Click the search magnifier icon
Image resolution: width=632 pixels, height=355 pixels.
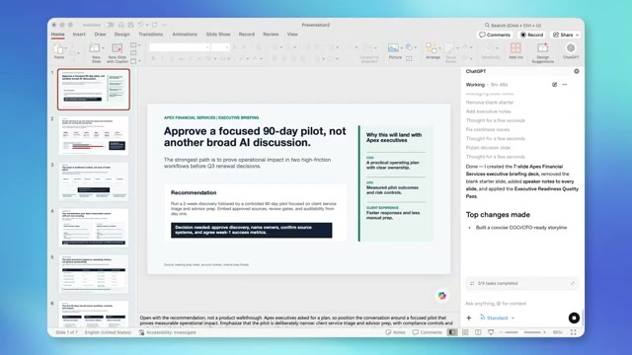click(x=487, y=25)
